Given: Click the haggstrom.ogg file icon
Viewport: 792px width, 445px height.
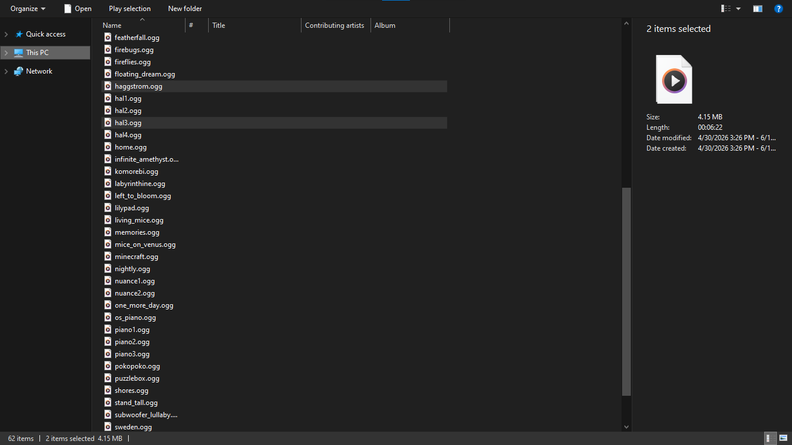Looking at the screenshot, I should tap(108, 86).
